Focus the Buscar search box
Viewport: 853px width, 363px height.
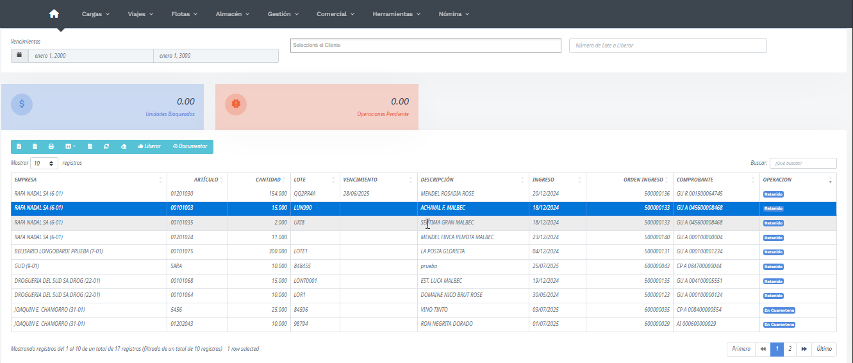pos(803,163)
